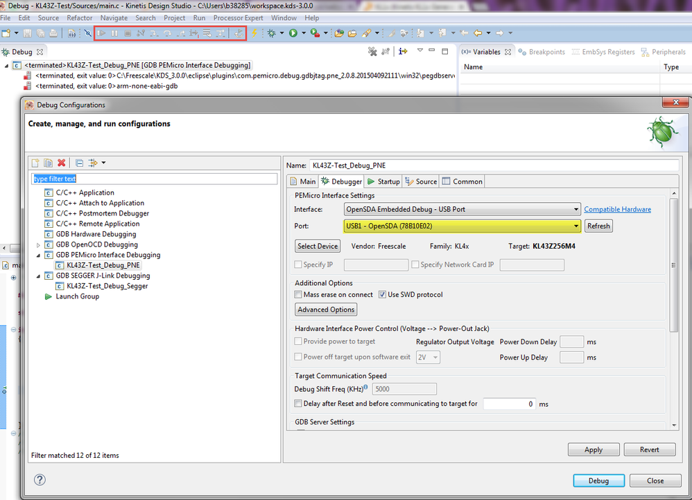Open dropdown next to Debug launch icon

(282, 33)
